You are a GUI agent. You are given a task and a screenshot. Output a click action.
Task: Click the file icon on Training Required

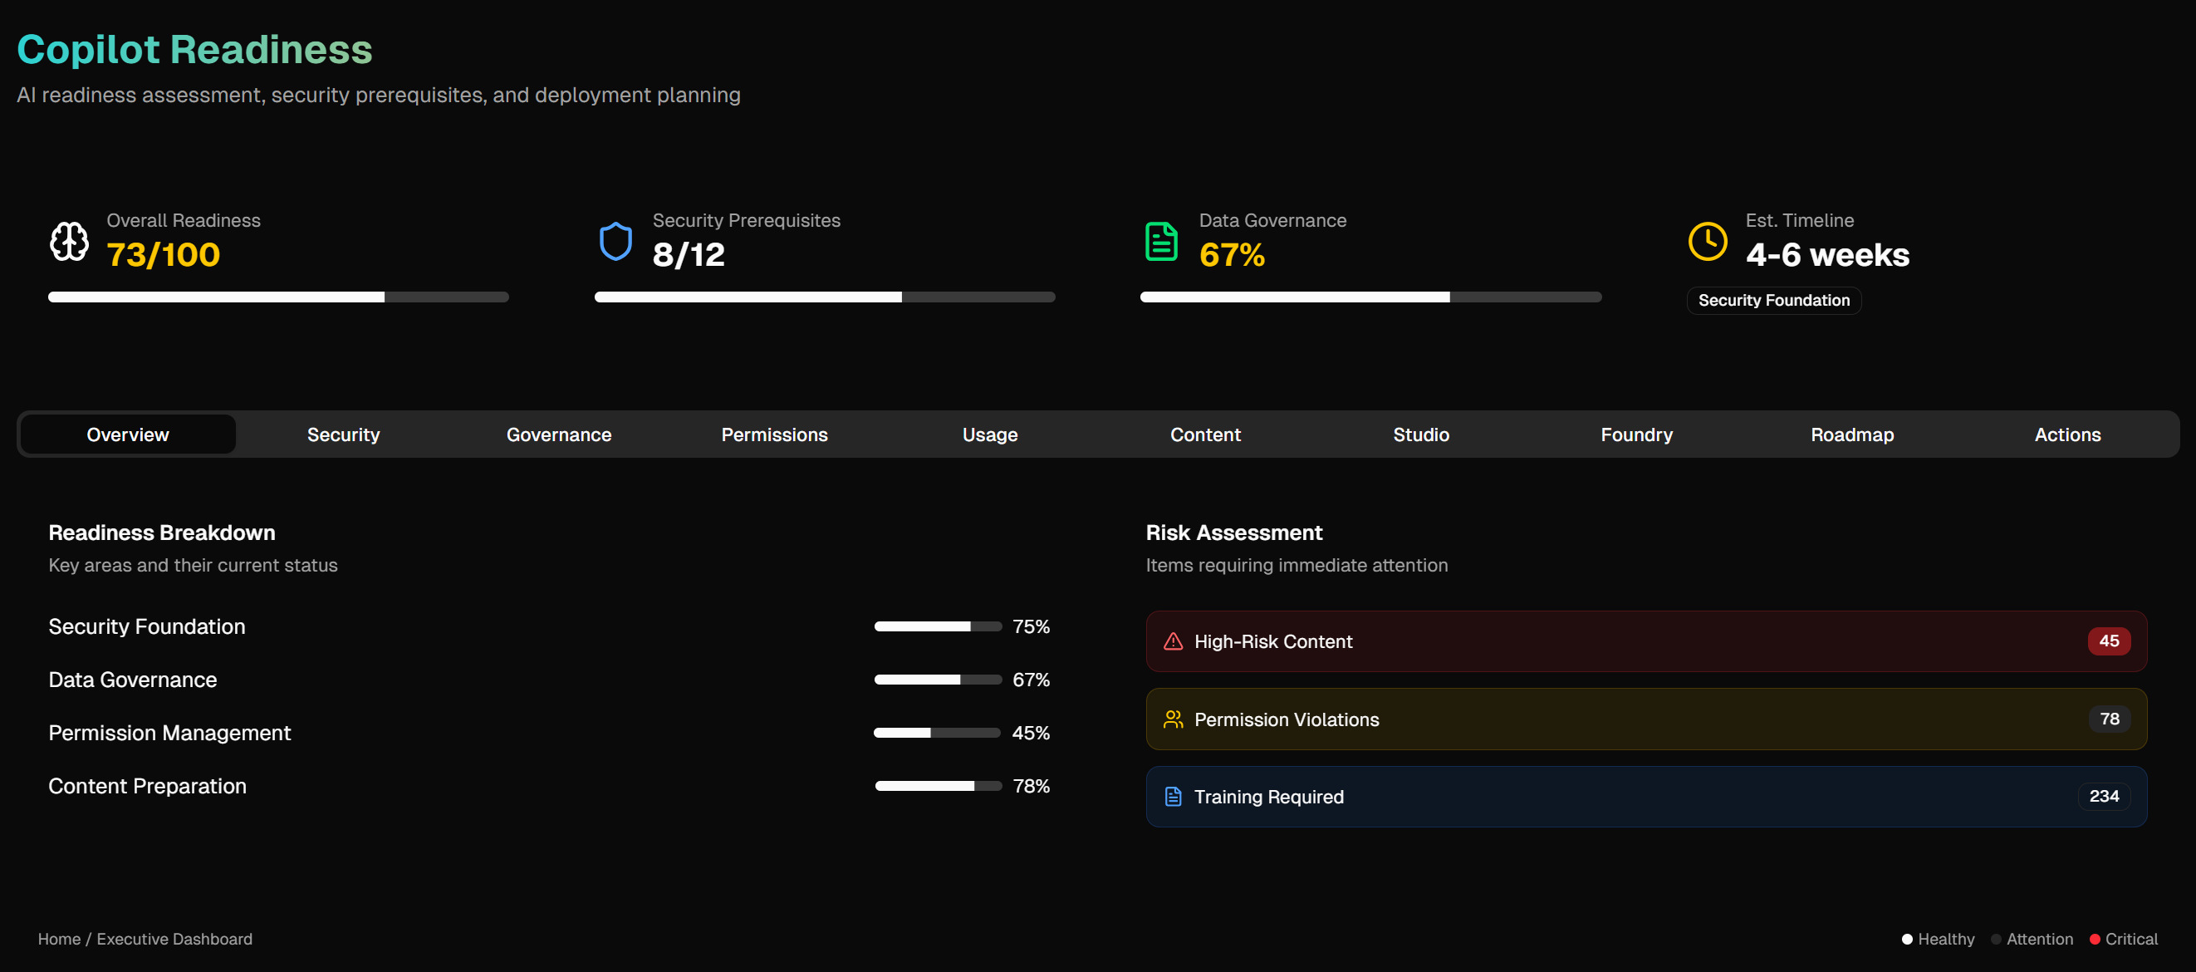point(1172,797)
